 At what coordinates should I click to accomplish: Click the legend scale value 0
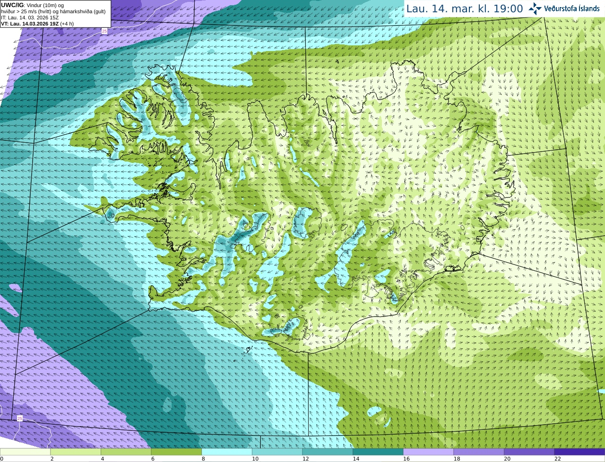(2, 459)
